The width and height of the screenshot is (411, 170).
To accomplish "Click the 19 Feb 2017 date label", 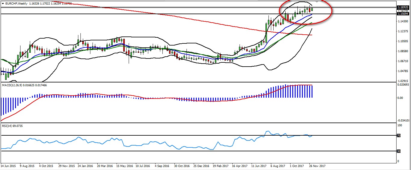I will point(220,166).
